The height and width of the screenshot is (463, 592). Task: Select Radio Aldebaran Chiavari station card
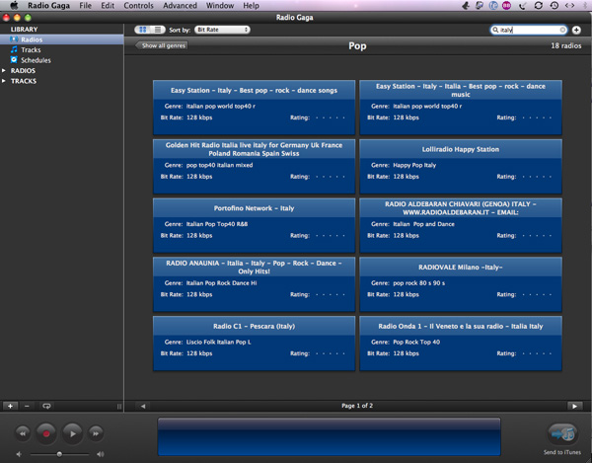[461, 225]
